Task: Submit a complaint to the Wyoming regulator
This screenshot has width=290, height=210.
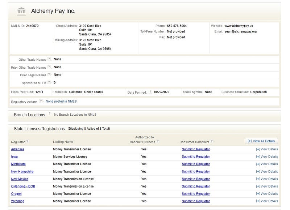Action: 196,201
